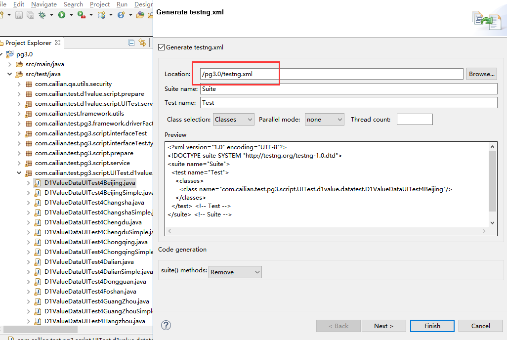Open the suite() methods Remove dropdown
Image resolution: width=507 pixels, height=340 pixels.
click(235, 272)
